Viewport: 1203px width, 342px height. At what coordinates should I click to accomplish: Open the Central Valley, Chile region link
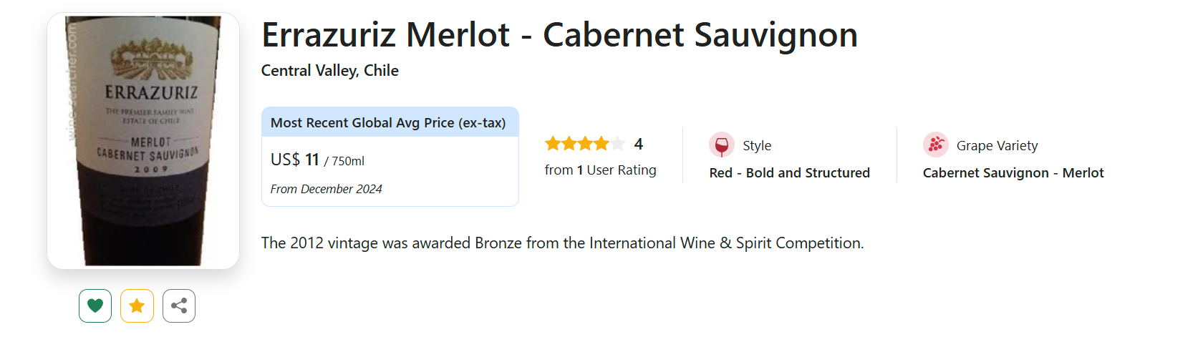tap(329, 71)
